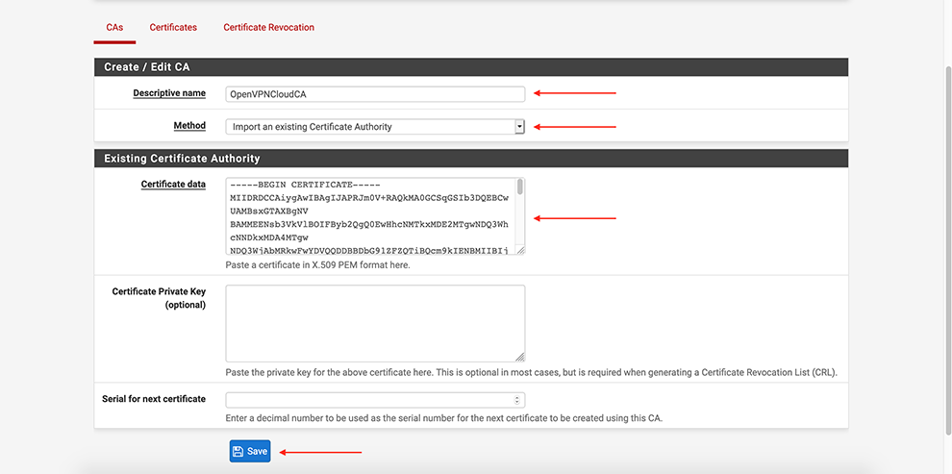Click the Existing Certificate Authority section header
Image resolution: width=952 pixels, height=474 pixels.
point(470,158)
